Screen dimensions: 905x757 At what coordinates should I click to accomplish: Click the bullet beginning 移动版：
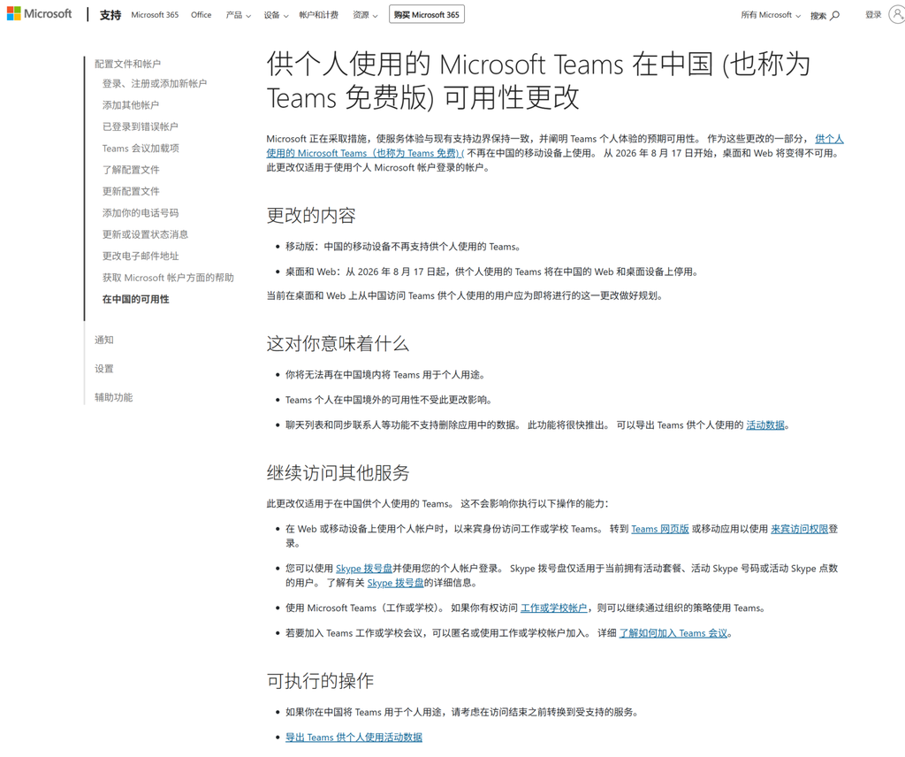[403, 247]
